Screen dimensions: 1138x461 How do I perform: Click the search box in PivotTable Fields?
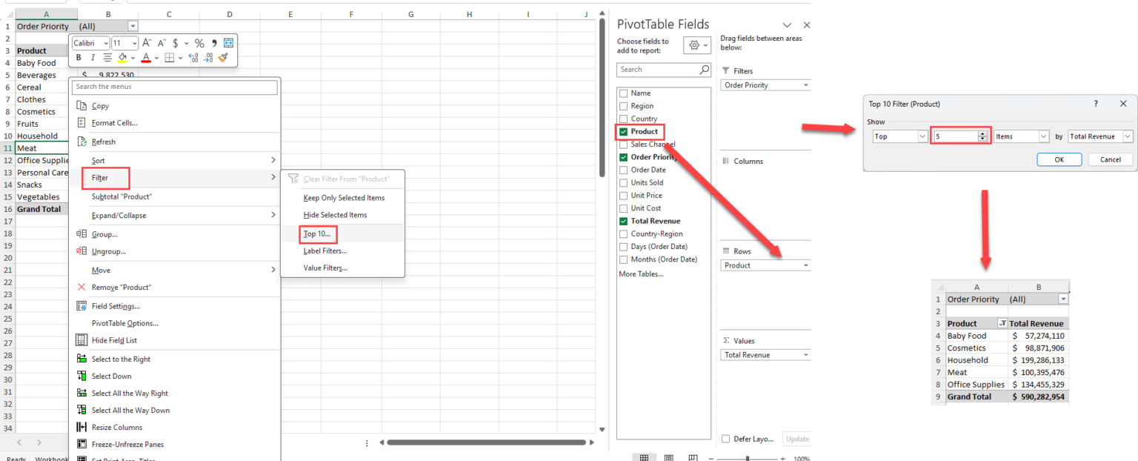click(658, 69)
